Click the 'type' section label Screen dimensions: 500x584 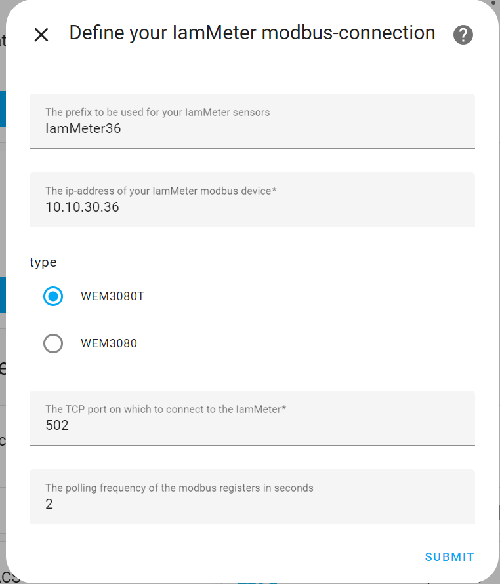(43, 263)
